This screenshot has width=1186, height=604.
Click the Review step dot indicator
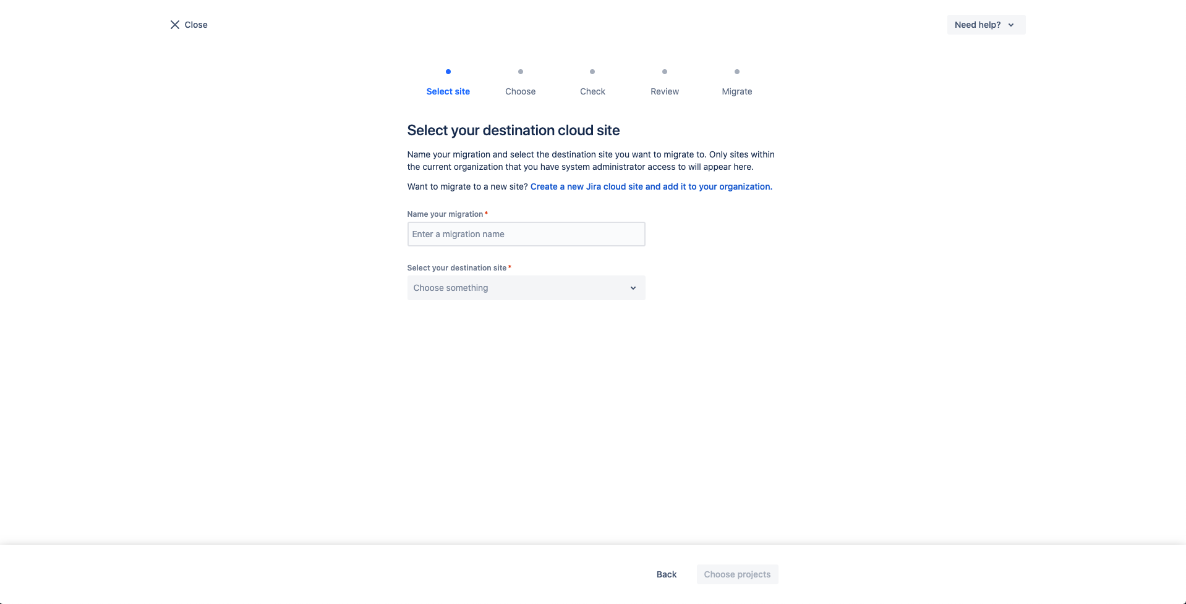click(665, 72)
